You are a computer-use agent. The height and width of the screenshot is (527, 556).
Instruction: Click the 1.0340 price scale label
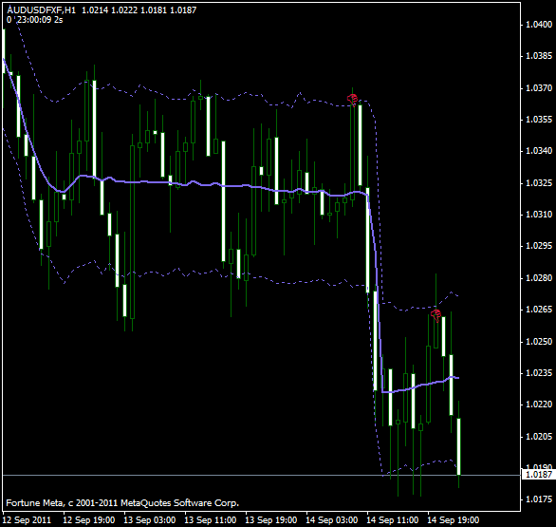click(x=539, y=151)
